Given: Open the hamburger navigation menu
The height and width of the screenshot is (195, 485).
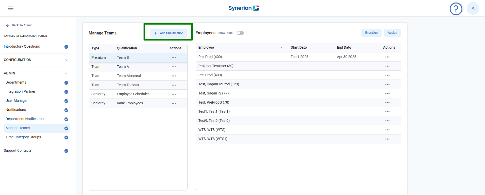Looking at the screenshot, I should point(11,8).
